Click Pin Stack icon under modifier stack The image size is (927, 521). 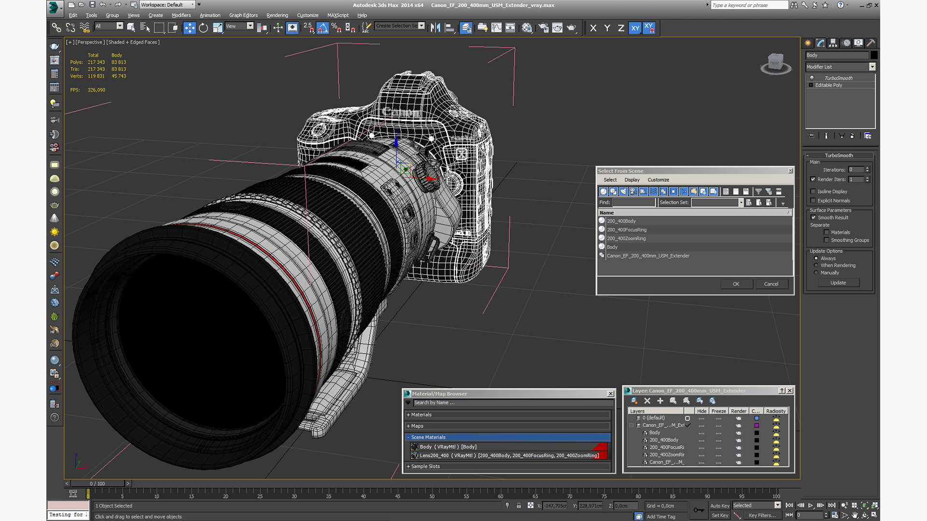point(811,136)
